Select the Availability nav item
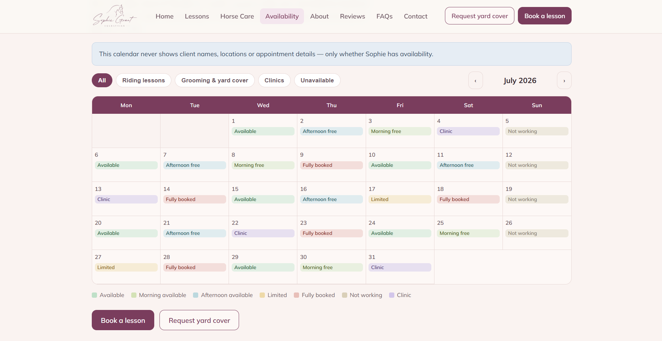 (x=282, y=16)
